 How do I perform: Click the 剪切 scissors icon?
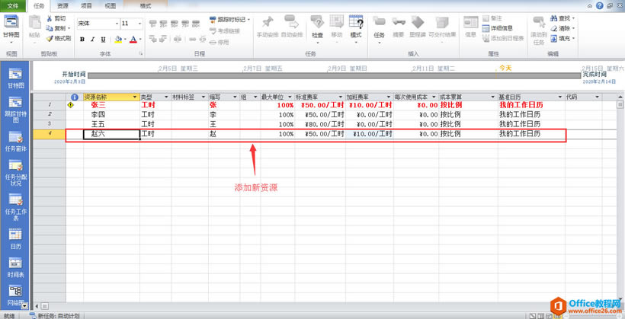50,18
